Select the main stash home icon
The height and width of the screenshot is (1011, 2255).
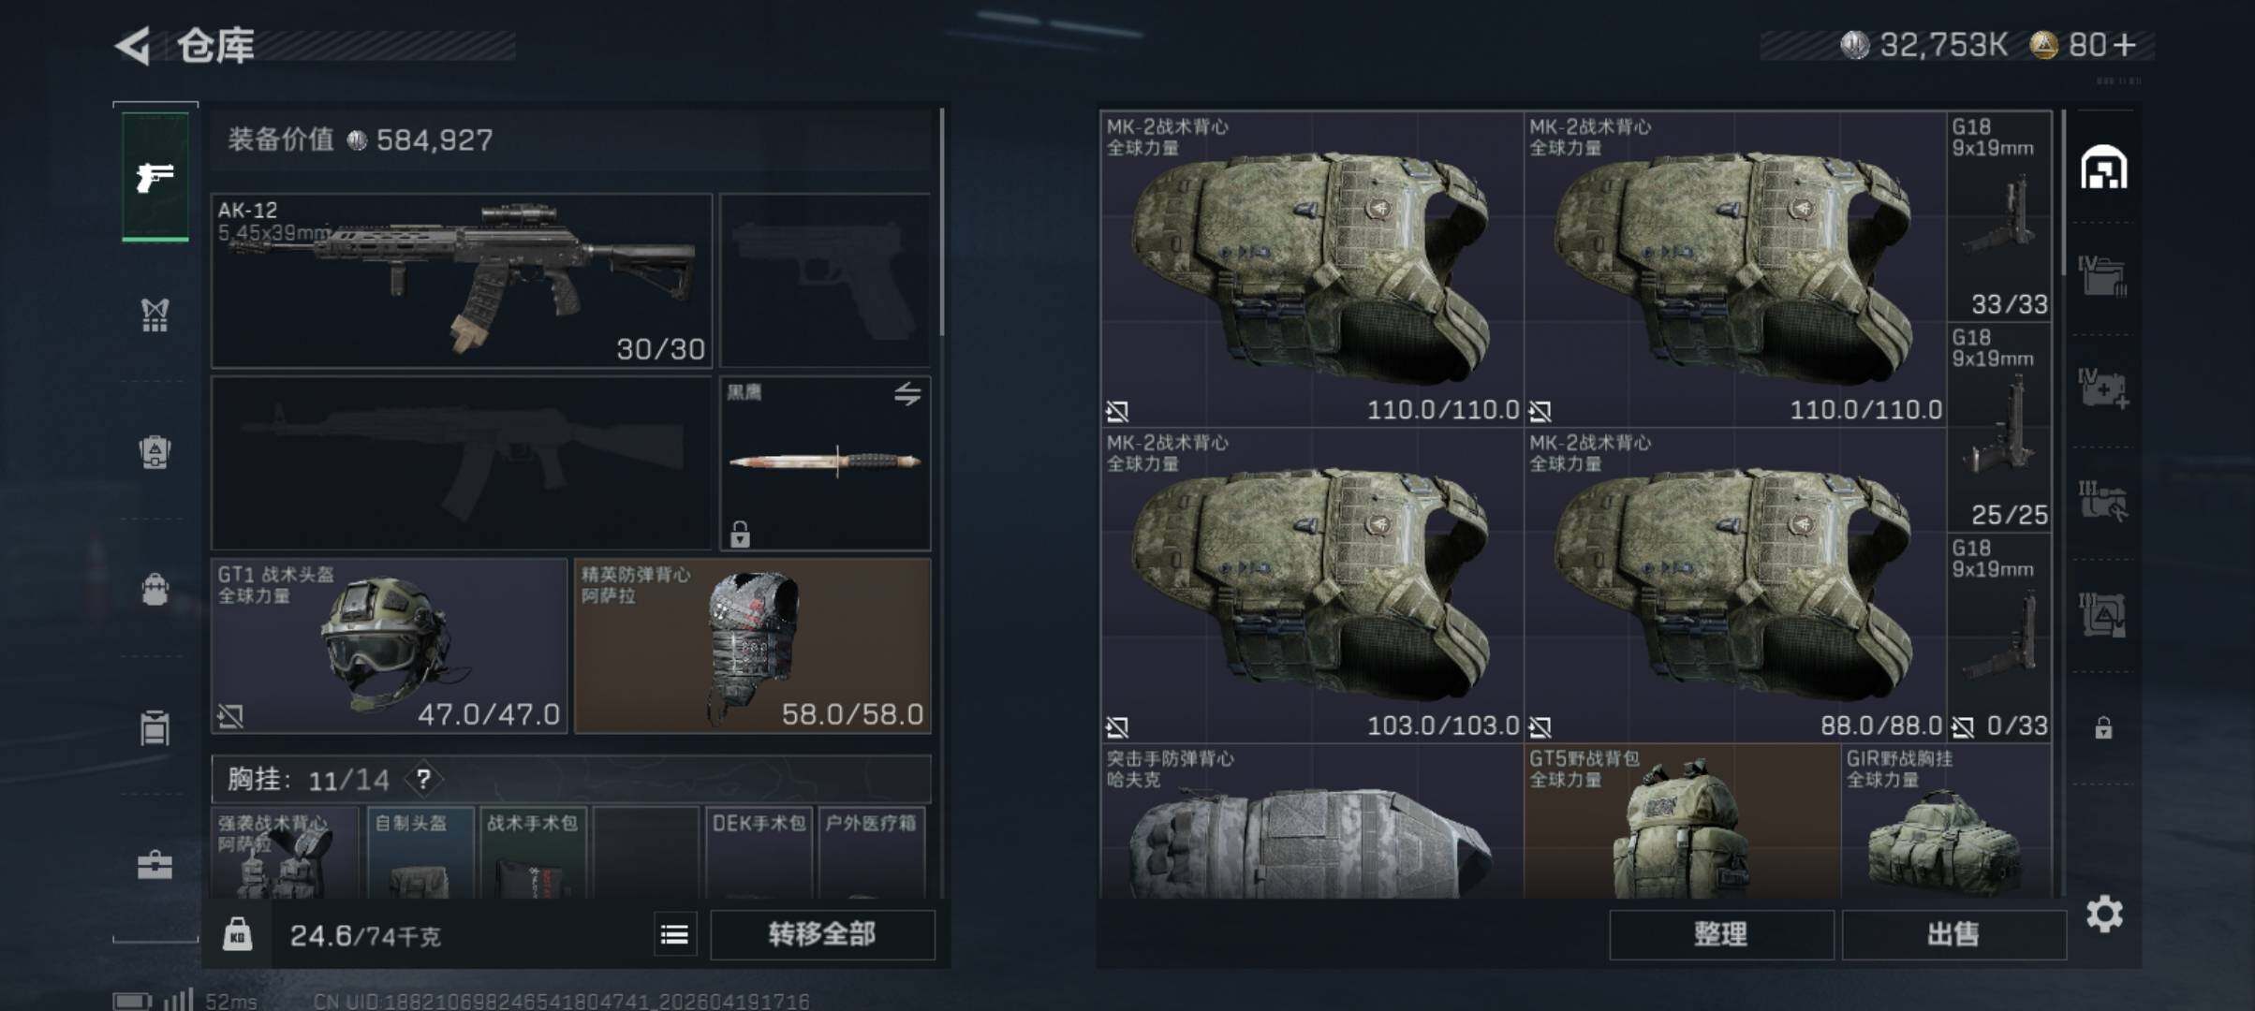coord(2103,168)
